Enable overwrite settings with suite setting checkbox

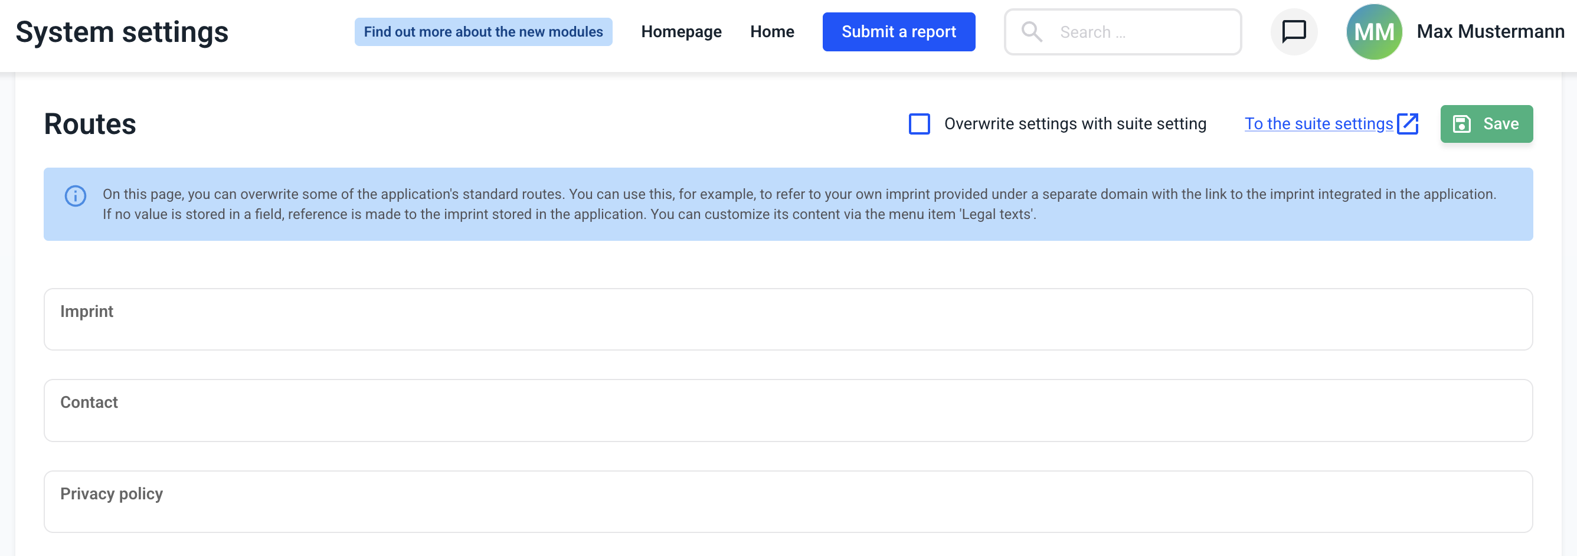click(x=919, y=124)
